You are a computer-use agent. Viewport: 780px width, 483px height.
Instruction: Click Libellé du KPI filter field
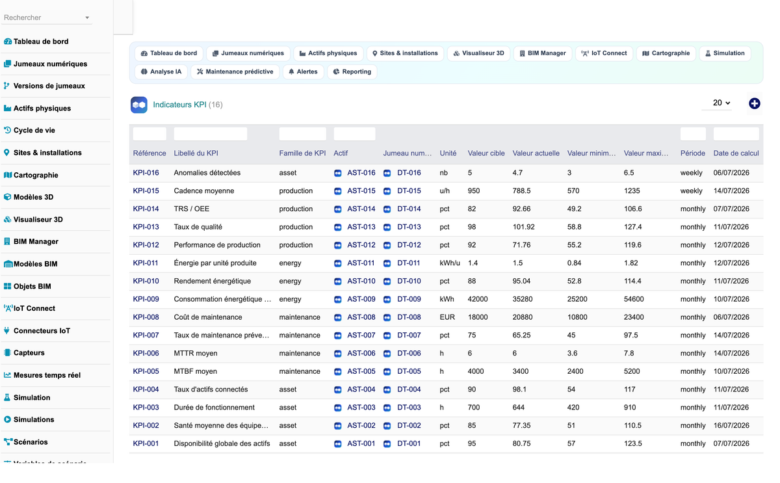click(x=211, y=134)
